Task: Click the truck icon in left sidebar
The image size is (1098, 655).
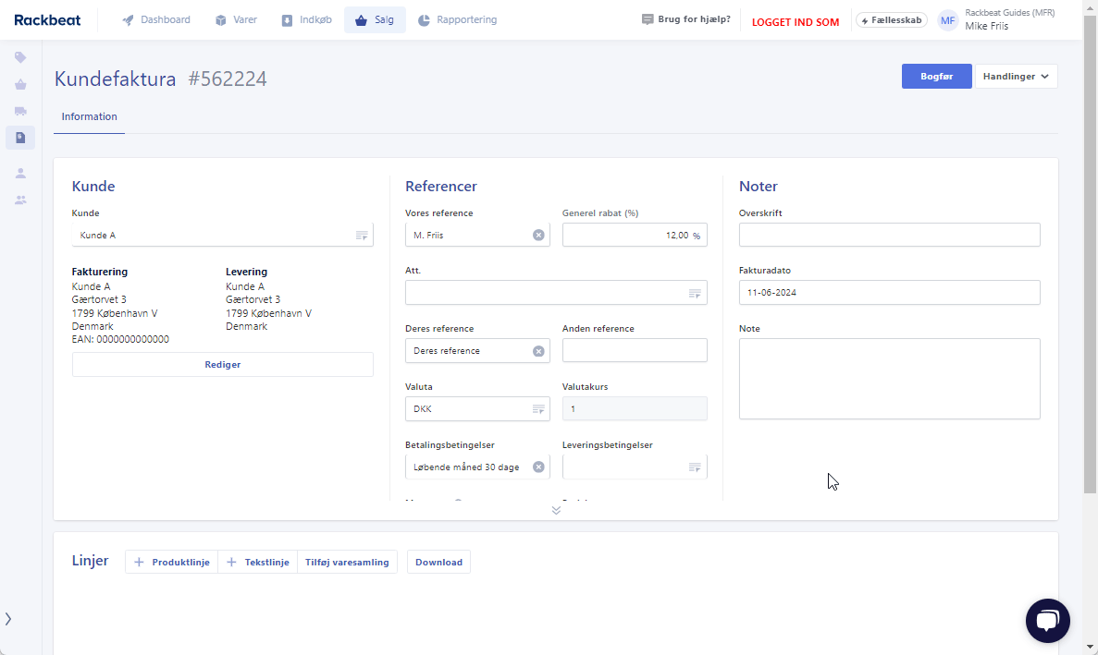Action: click(x=20, y=111)
